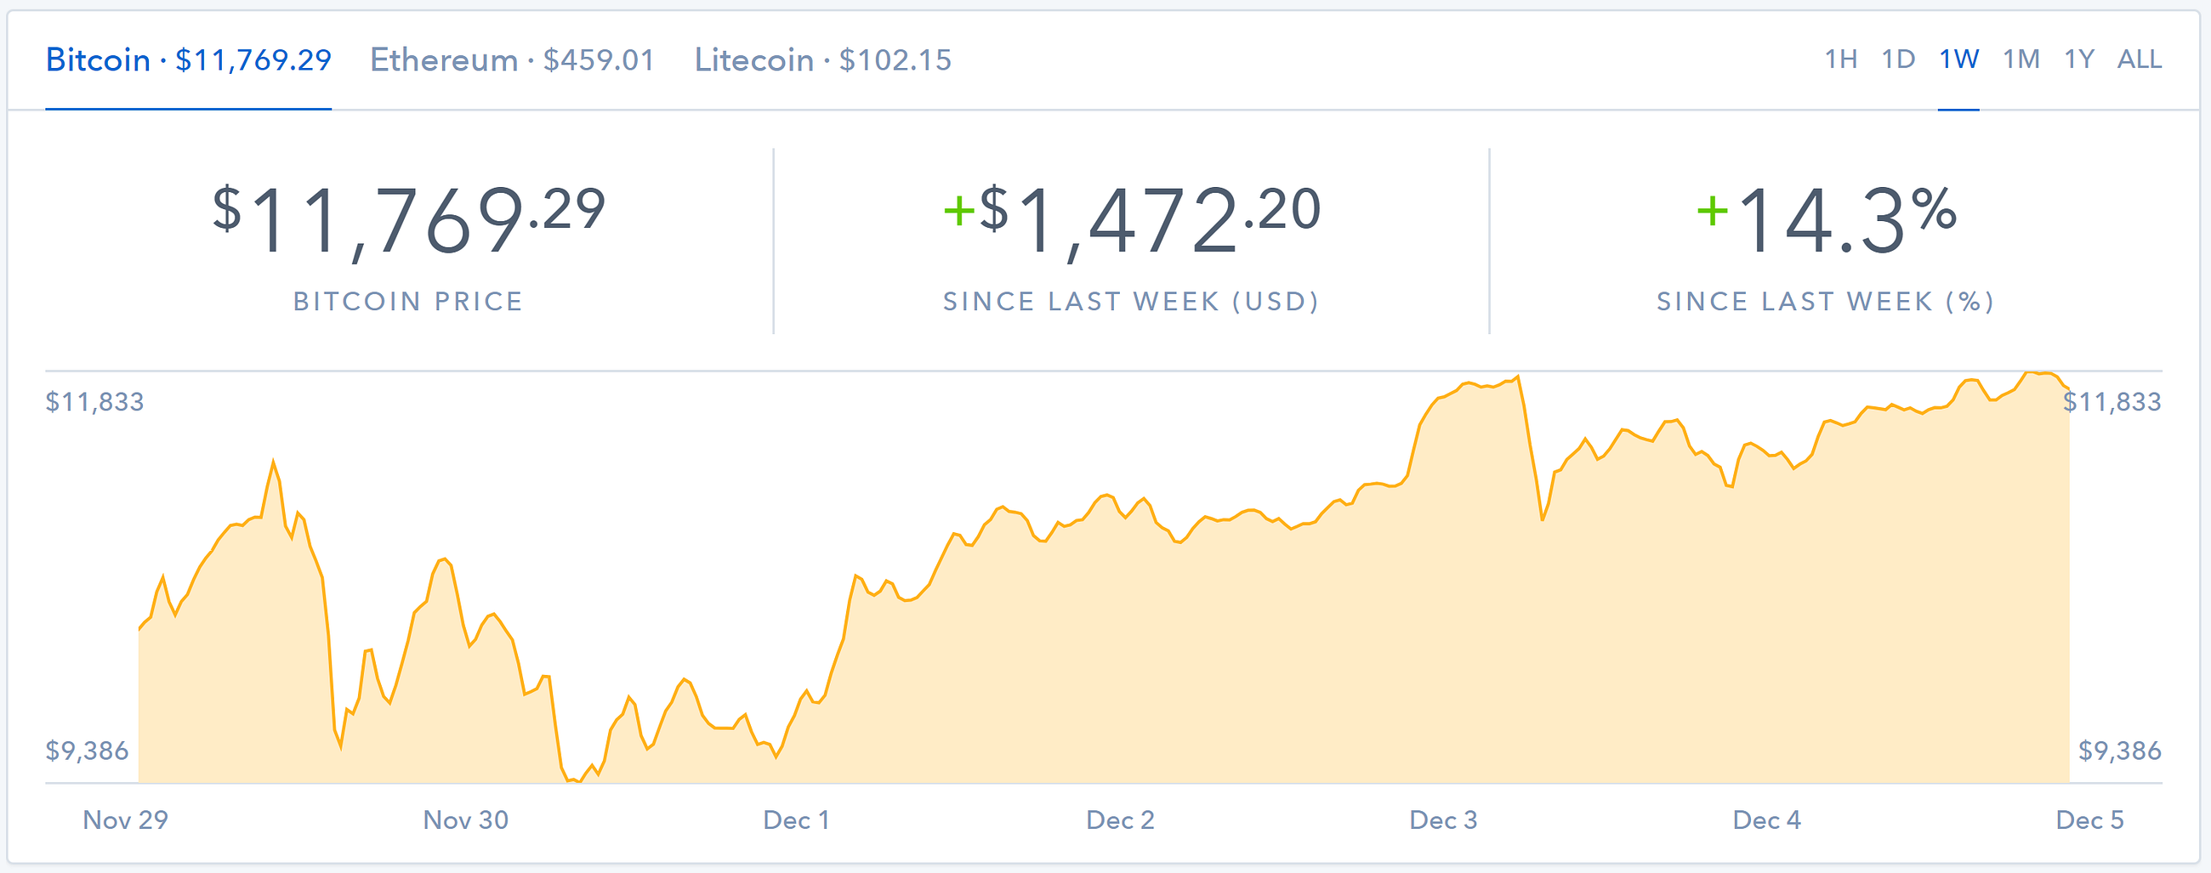Switch to the Ethereum tab

pos(513,60)
